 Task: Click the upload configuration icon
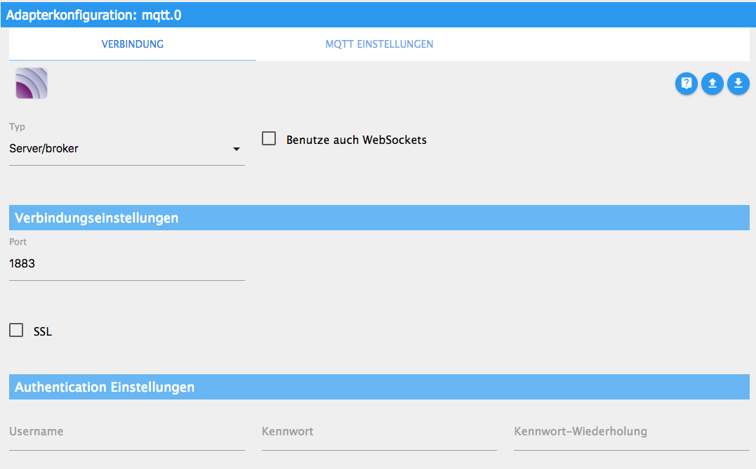712,84
